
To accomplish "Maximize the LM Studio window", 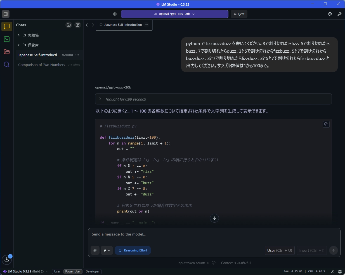I will 325,4.
